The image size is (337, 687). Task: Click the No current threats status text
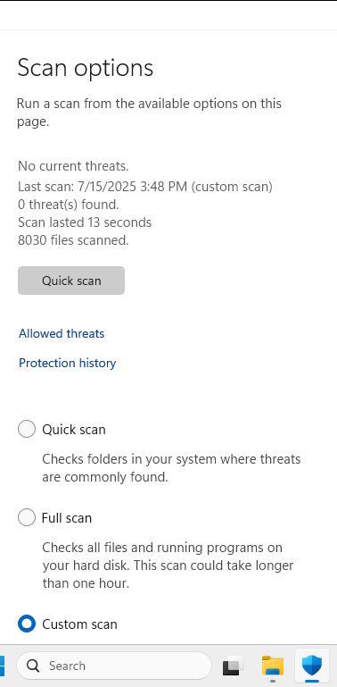(x=73, y=166)
